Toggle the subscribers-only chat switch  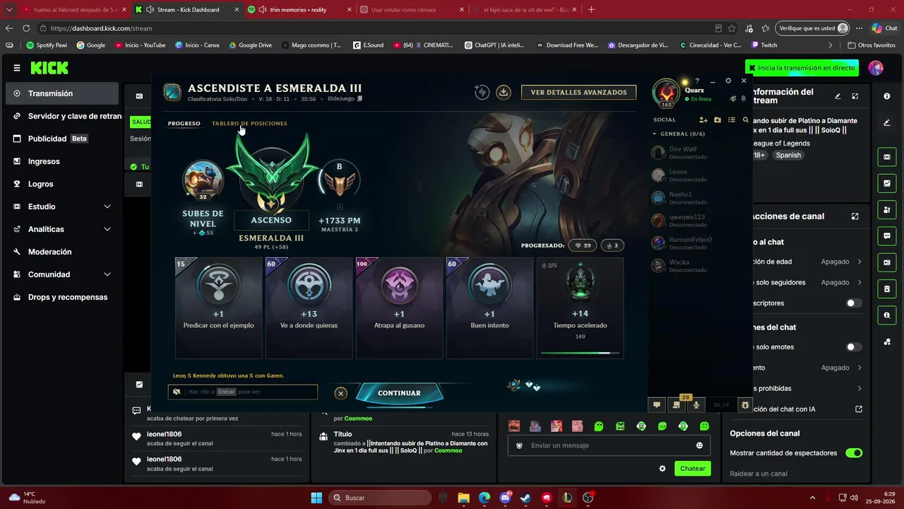pos(854,303)
